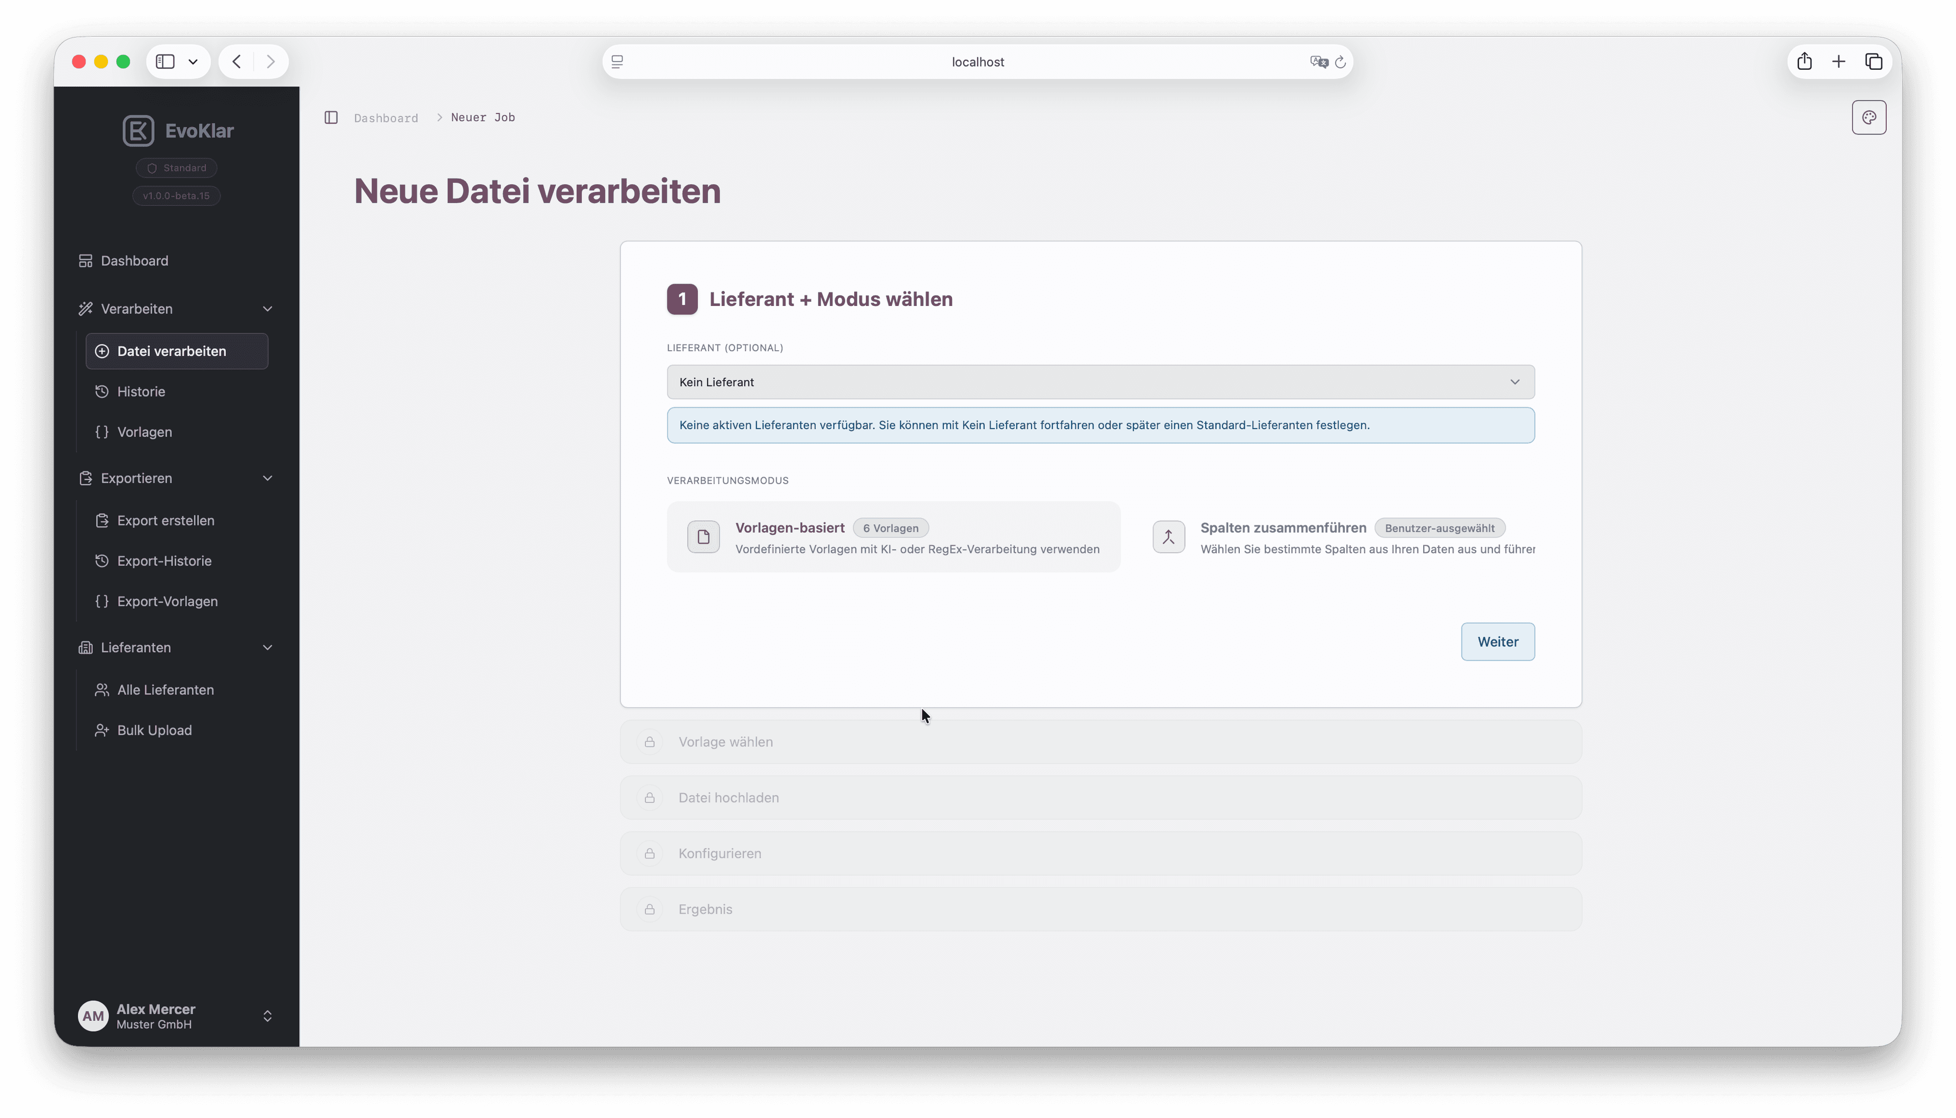Select the Historie clock icon
Image resolution: width=1956 pixels, height=1118 pixels.
pos(102,392)
